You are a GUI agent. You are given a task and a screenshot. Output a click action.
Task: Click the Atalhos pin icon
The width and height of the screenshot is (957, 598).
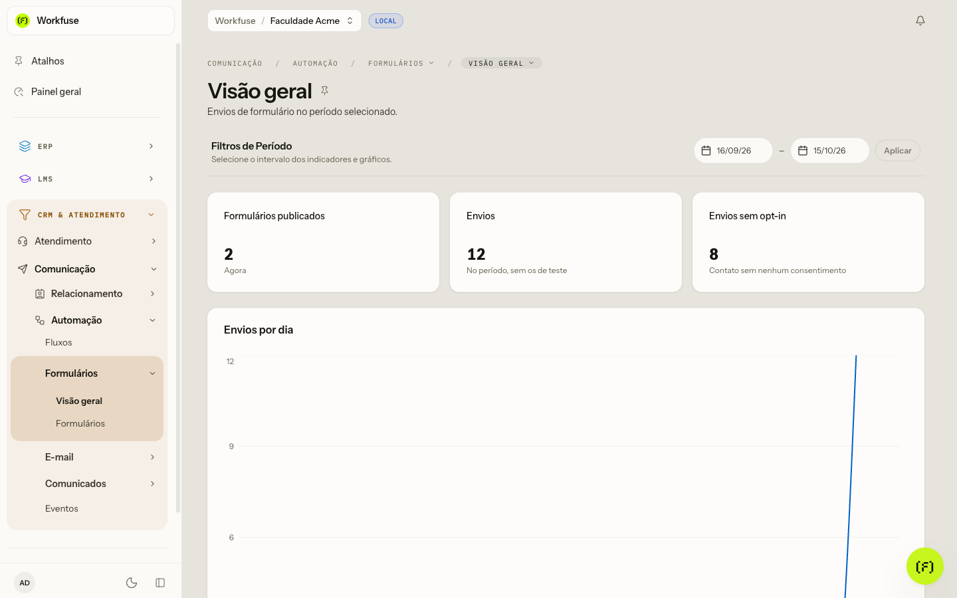coord(19,61)
